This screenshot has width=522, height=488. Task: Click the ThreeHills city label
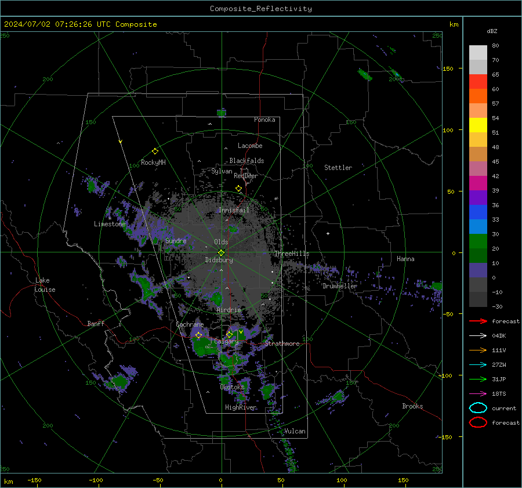[x=292, y=254]
